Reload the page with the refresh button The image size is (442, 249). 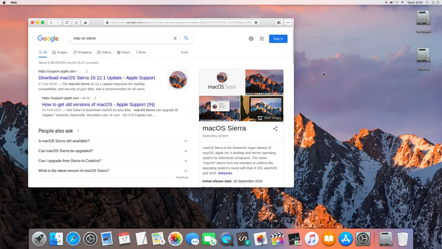67,23
